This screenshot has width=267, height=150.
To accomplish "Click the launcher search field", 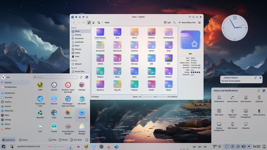I will pos(55,77).
